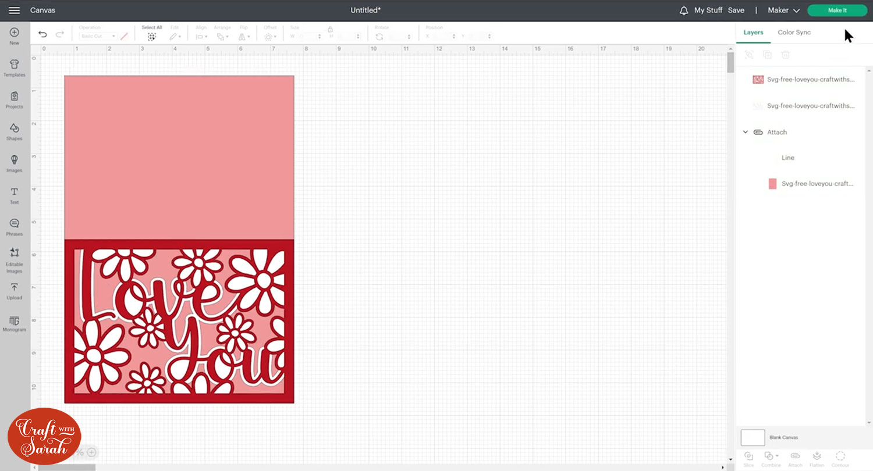873x471 pixels.
Task: Open the Upload panel
Action: [x=15, y=291]
